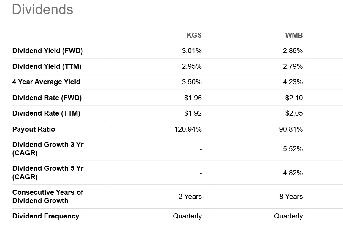Click WMB 4 year average yield 4.23%
Viewport: 343px width, 233px height.
click(293, 82)
